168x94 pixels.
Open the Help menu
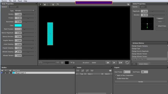point(25,1)
